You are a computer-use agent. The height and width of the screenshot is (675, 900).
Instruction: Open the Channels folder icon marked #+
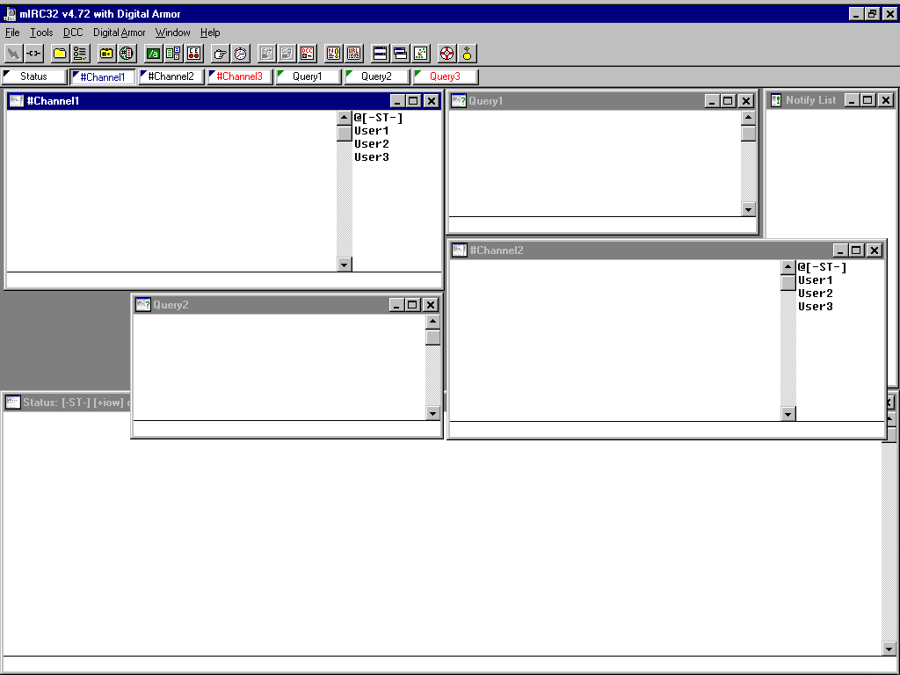tap(106, 54)
